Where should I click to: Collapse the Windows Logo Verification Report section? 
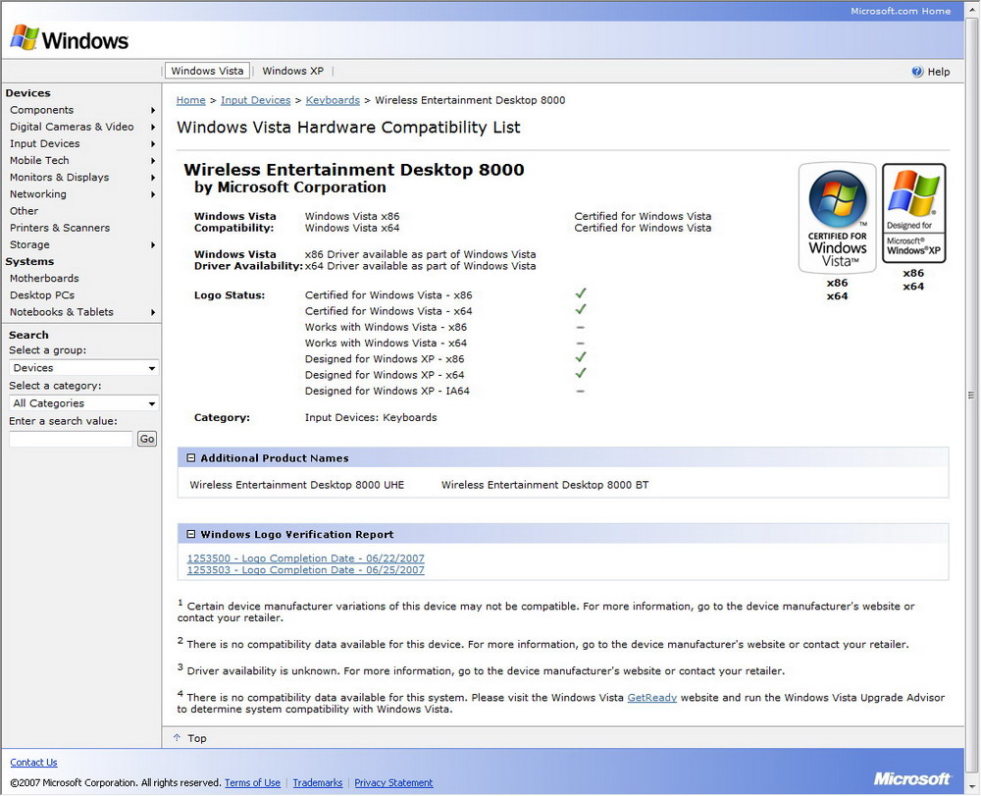(x=191, y=534)
